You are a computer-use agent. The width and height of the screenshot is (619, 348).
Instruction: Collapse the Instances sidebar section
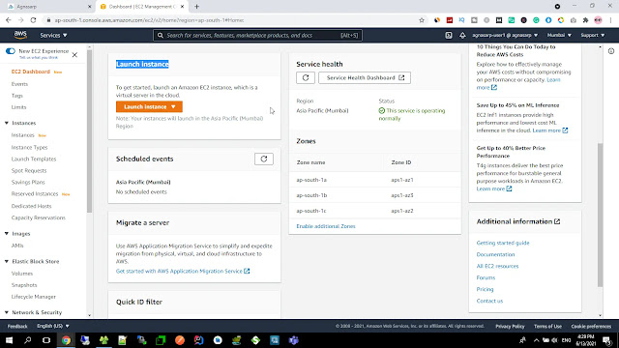7,123
